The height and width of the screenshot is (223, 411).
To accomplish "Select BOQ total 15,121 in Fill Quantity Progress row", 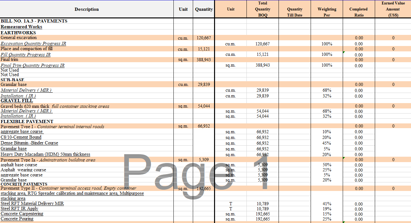I will [x=263, y=54].
